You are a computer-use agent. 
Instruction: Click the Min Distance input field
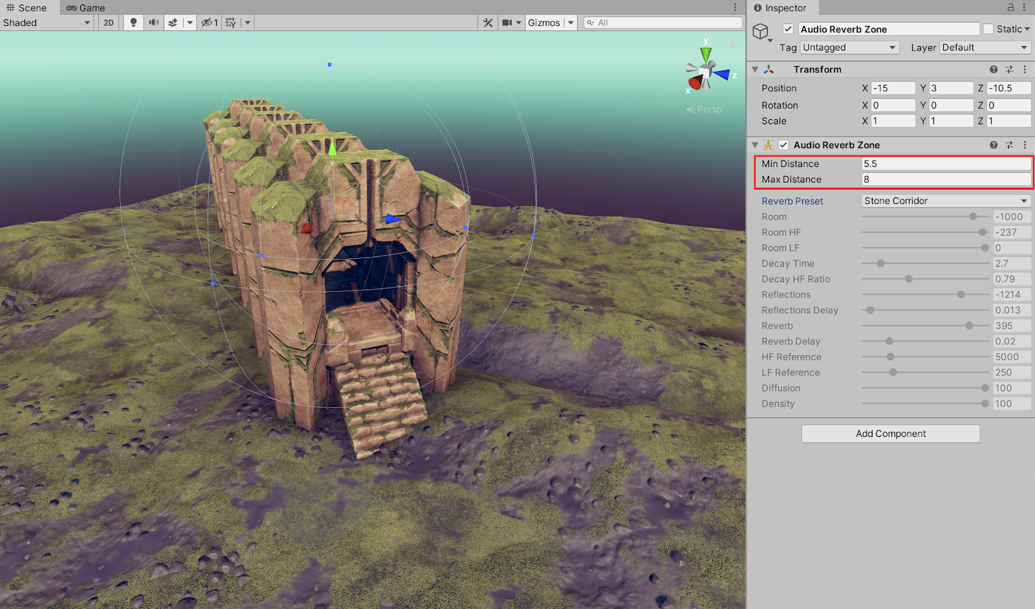(x=946, y=164)
